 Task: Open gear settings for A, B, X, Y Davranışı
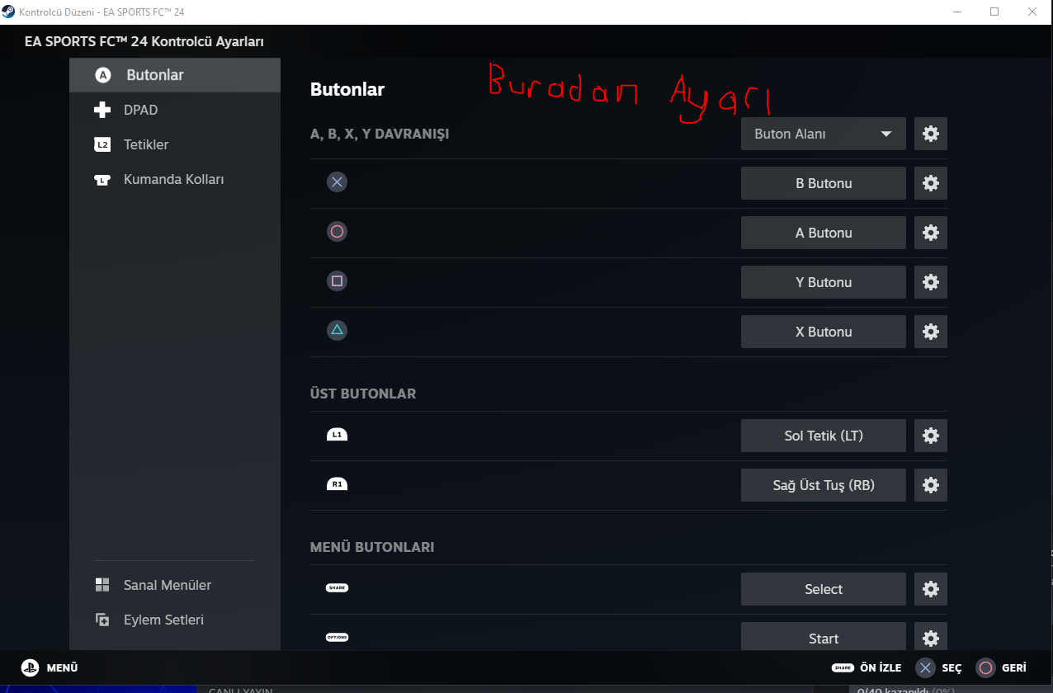click(x=931, y=134)
